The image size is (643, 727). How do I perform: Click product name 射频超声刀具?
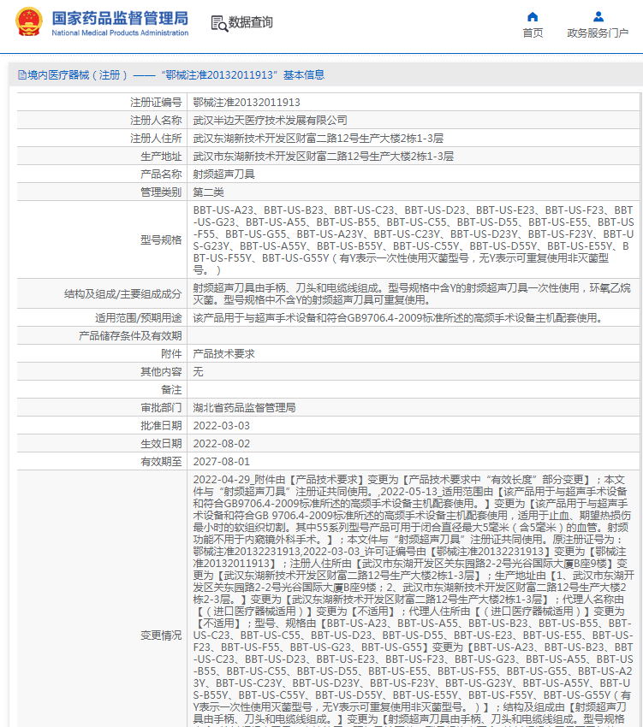point(223,174)
